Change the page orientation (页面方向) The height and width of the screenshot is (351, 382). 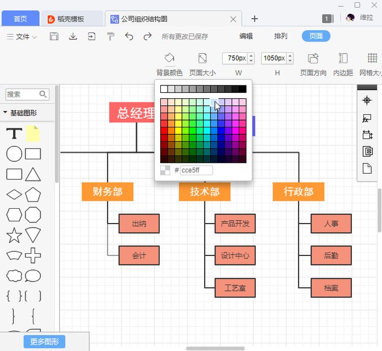313,65
